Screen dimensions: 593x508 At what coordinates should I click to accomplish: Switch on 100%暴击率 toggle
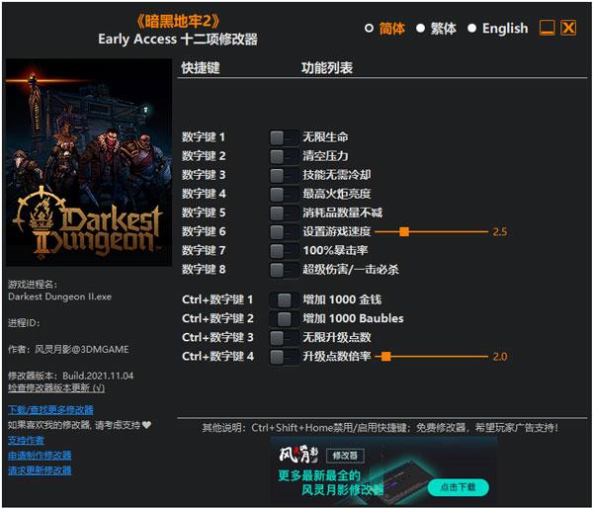283,250
